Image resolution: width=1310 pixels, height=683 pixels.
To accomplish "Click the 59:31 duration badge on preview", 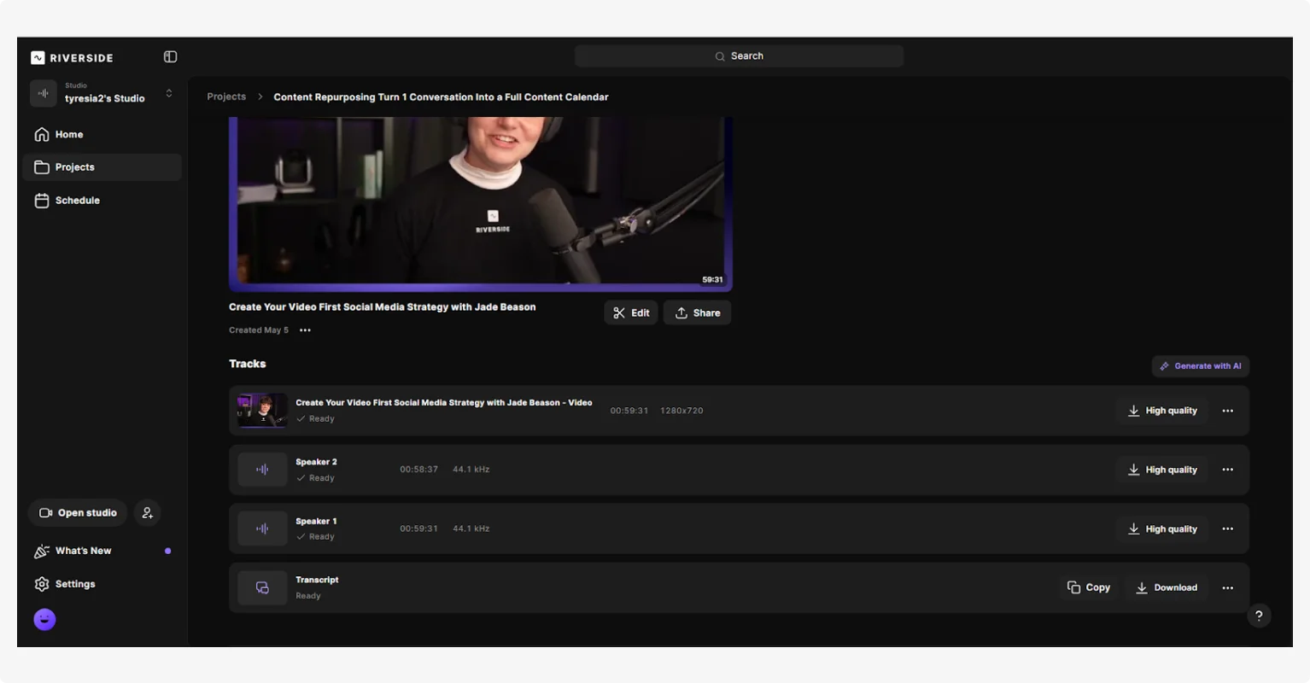I will click(712, 280).
